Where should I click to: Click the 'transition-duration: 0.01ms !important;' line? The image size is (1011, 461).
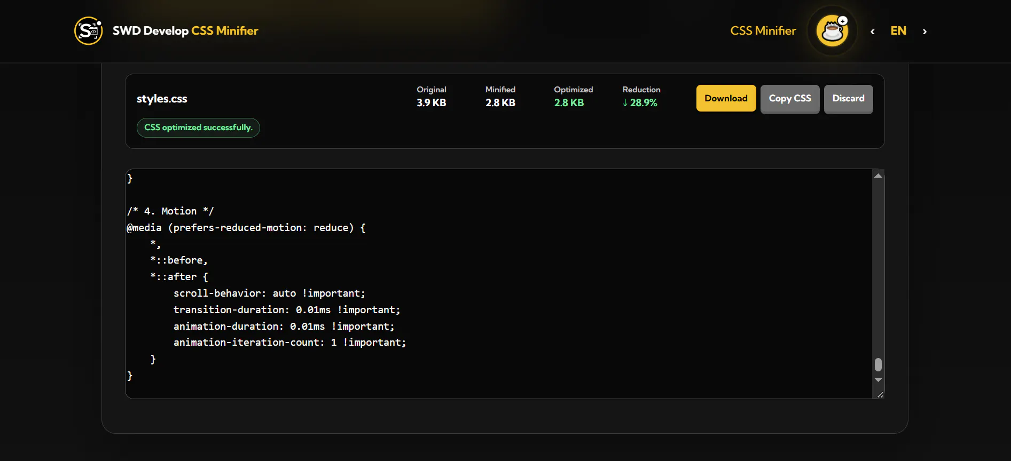(x=287, y=310)
